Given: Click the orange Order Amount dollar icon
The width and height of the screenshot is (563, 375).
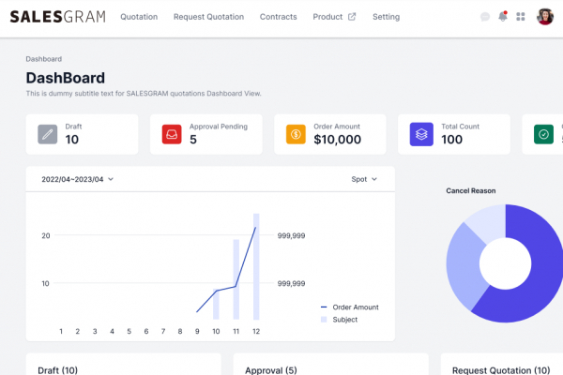Looking at the screenshot, I should (296, 134).
